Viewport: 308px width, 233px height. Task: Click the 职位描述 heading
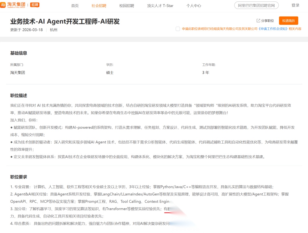click(19, 96)
